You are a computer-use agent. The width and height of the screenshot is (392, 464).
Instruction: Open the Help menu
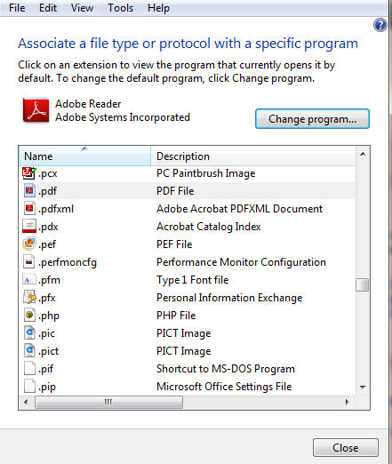pos(158,8)
